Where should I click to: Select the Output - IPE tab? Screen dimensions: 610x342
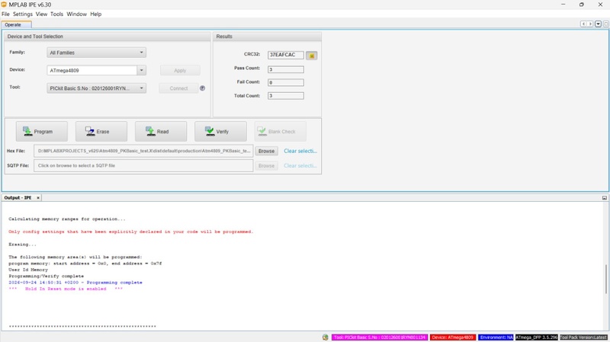(18, 198)
